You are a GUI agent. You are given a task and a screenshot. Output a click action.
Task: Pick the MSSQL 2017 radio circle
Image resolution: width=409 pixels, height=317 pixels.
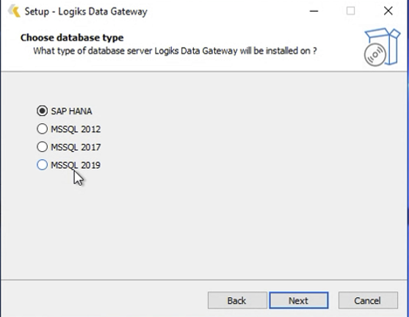pyautogui.click(x=43, y=147)
